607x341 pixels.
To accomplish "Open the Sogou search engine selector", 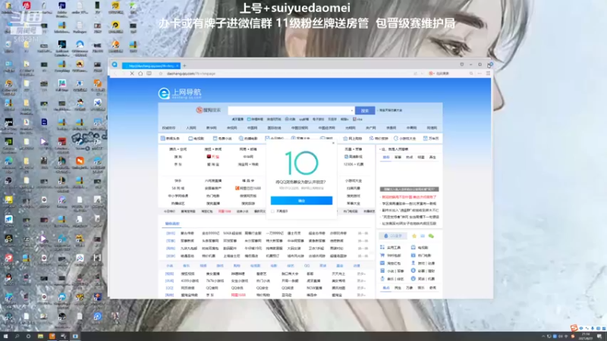I will point(208,110).
